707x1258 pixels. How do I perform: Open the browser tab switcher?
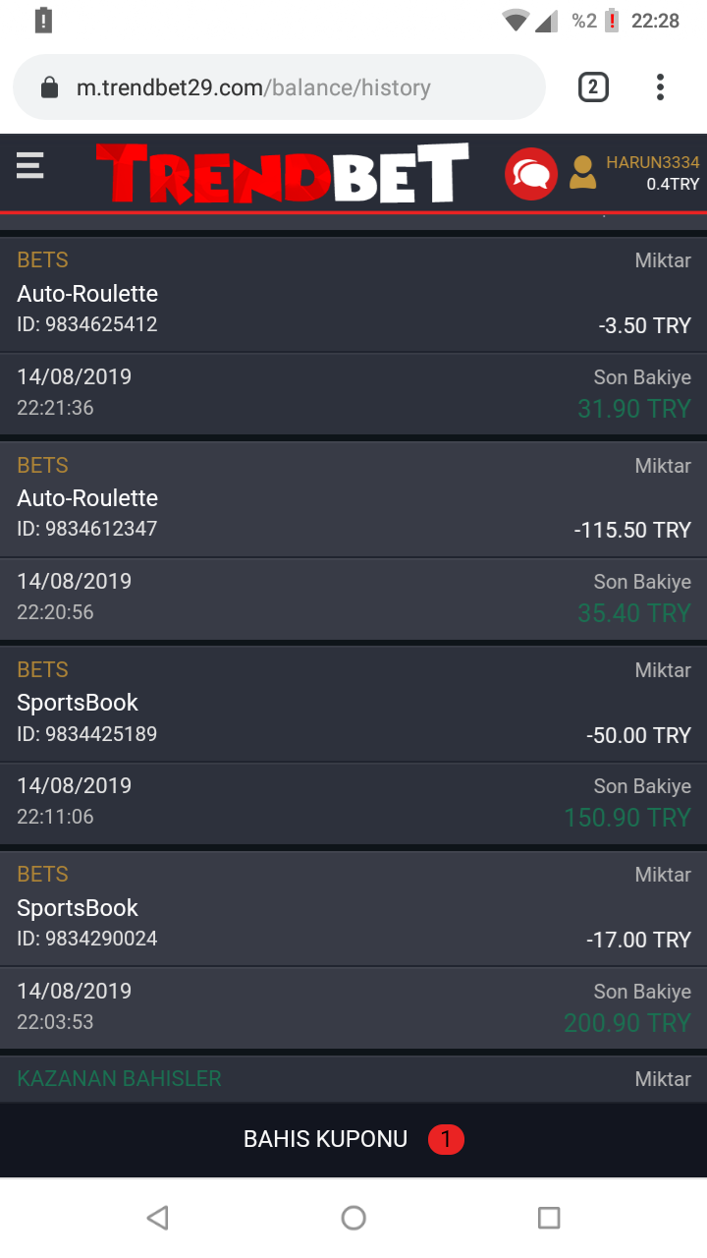592,87
